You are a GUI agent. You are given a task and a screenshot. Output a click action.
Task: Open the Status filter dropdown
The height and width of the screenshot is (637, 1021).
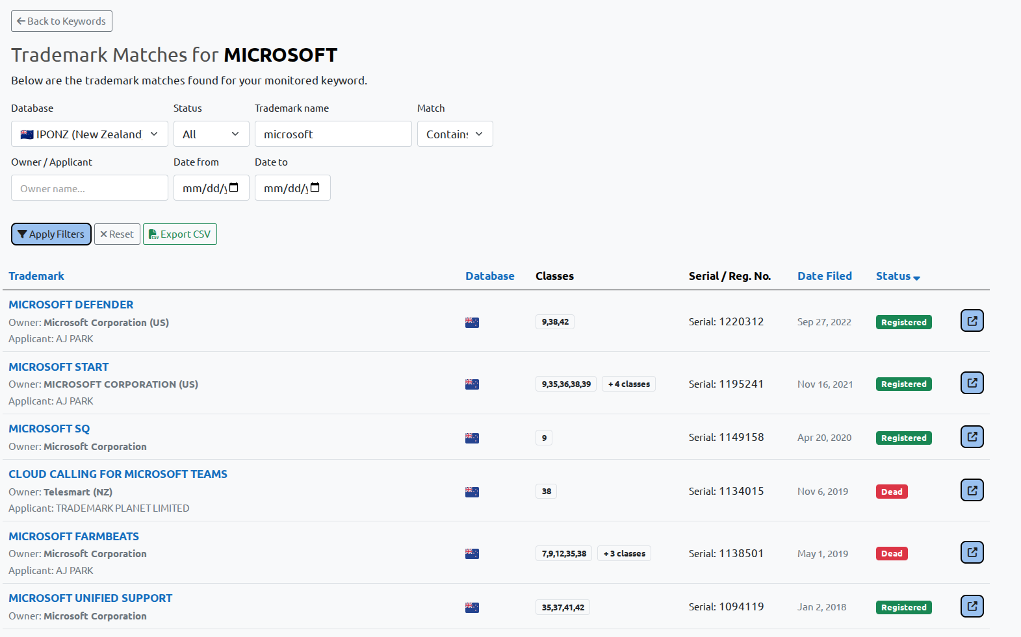coord(211,134)
